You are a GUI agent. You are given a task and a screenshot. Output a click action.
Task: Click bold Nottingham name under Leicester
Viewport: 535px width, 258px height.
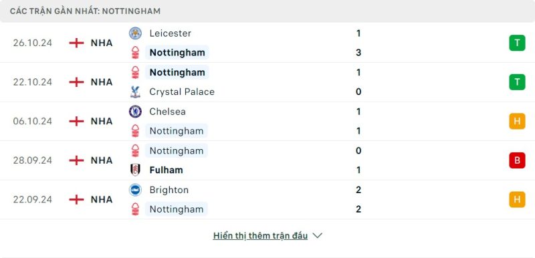[177, 53]
